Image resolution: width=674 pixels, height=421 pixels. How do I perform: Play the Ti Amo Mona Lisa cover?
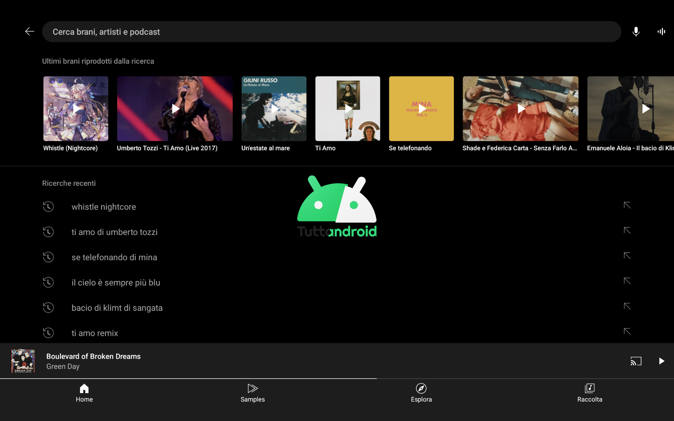tap(348, 109)
